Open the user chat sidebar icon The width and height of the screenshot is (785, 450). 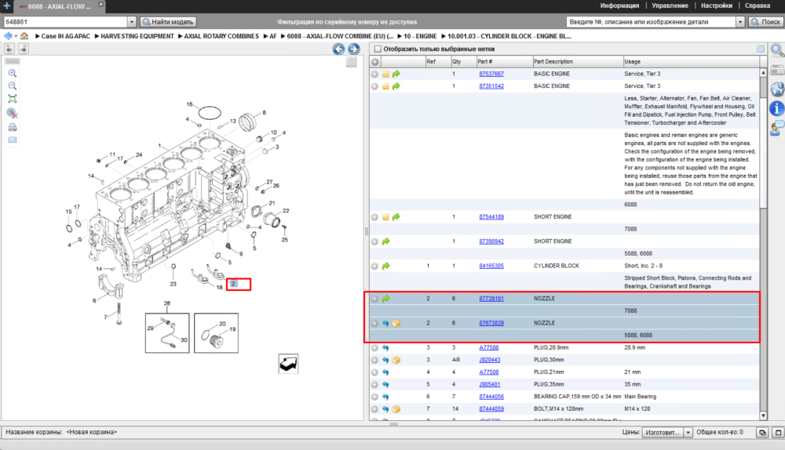777,128
